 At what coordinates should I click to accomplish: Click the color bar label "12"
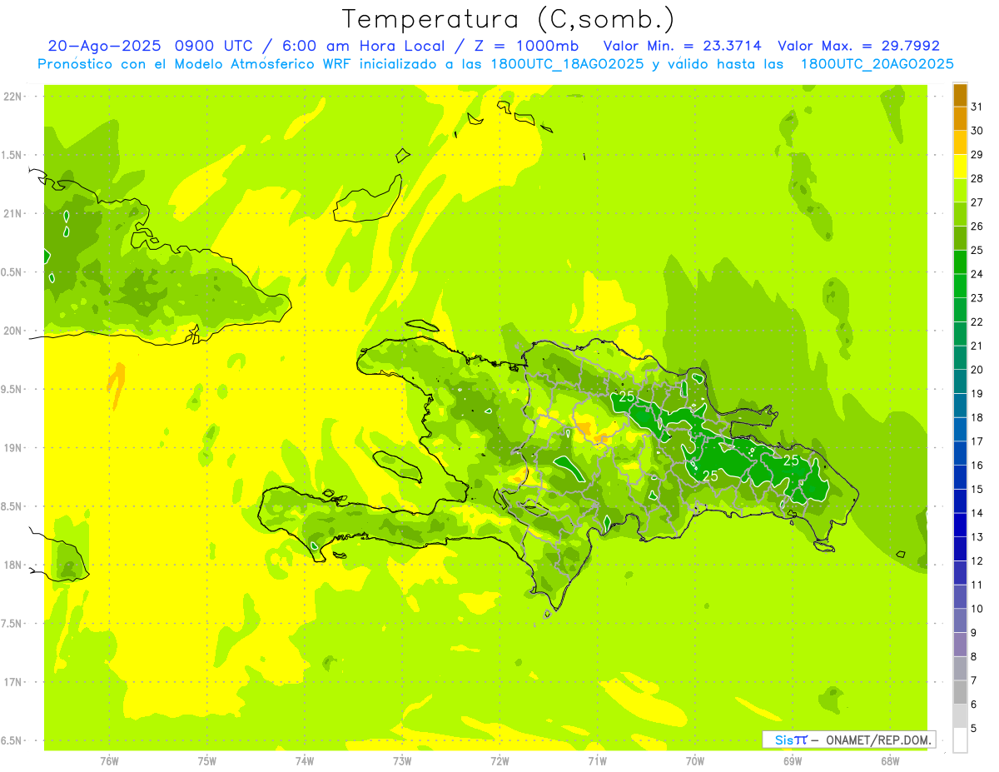click(x=977, y=560)
